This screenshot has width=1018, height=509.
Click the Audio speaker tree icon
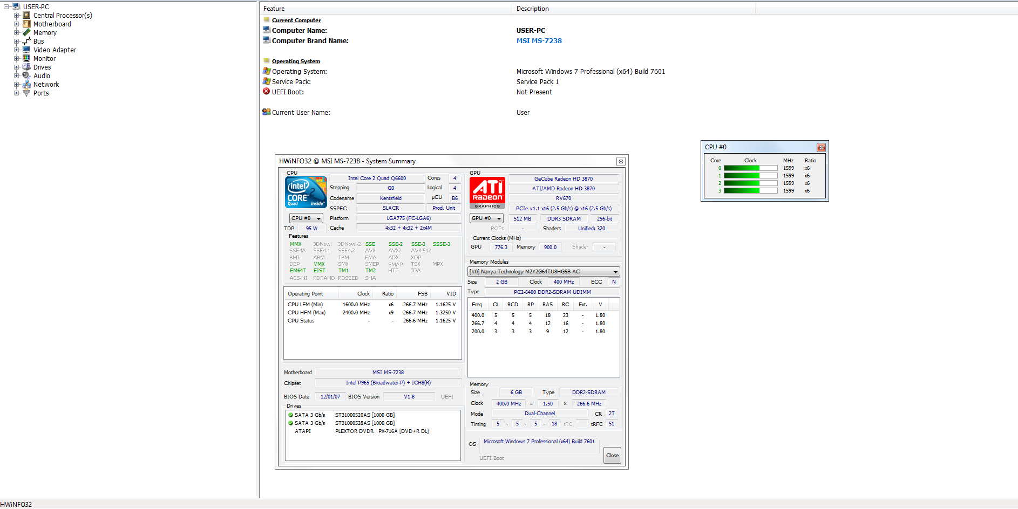pyautogui.click(x=26, y=75)
